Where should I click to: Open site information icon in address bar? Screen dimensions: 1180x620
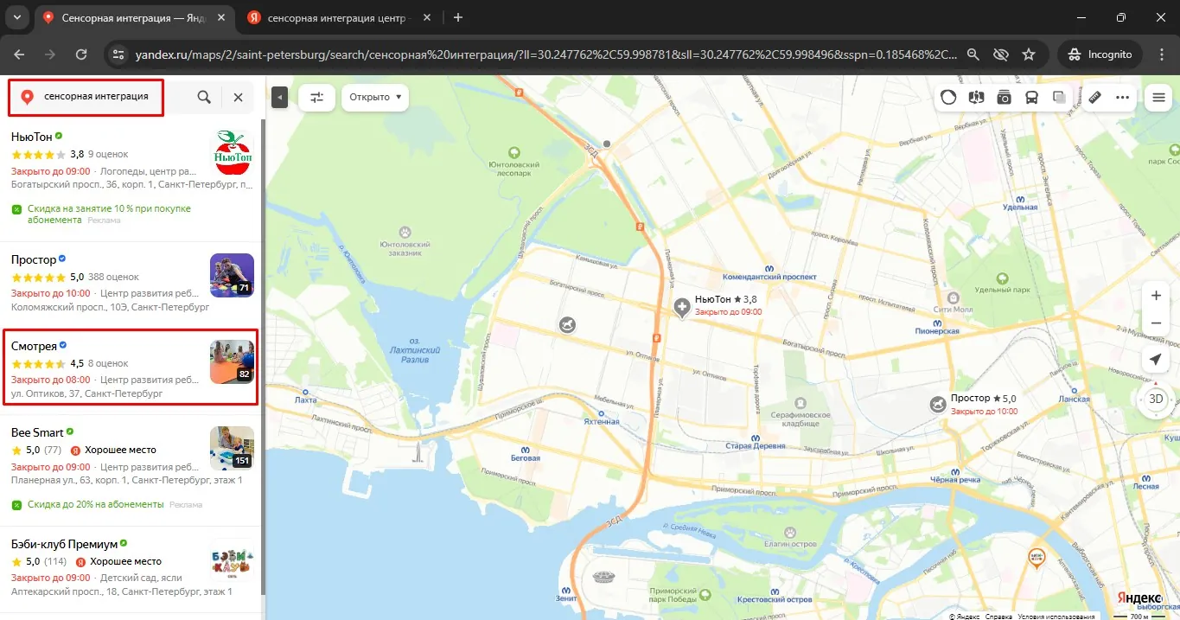coord(119,54)
